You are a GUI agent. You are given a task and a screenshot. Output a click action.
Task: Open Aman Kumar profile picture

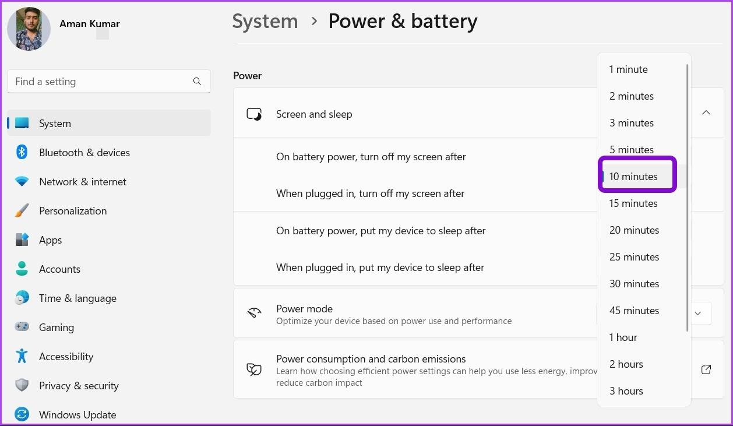(29, 29)
